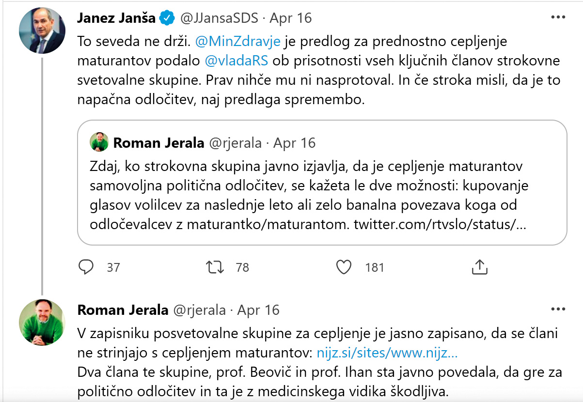Image resolution: width=583 pixels, height=402 pixels.
Task: Open the reply icon on Janša's tweet
Action: [x=87, y=267]
